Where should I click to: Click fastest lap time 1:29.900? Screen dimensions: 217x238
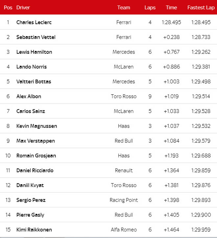[201, 215]
